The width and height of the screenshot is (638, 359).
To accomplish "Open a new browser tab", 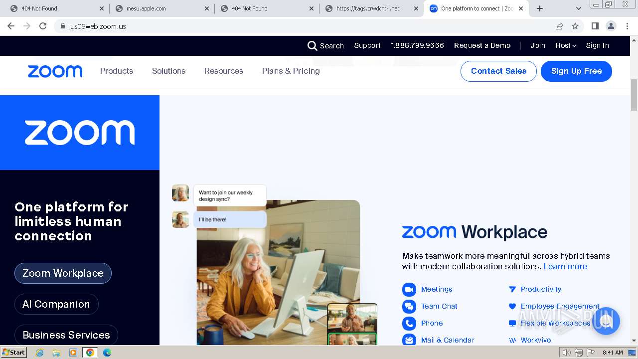I will tap(539, 8).
